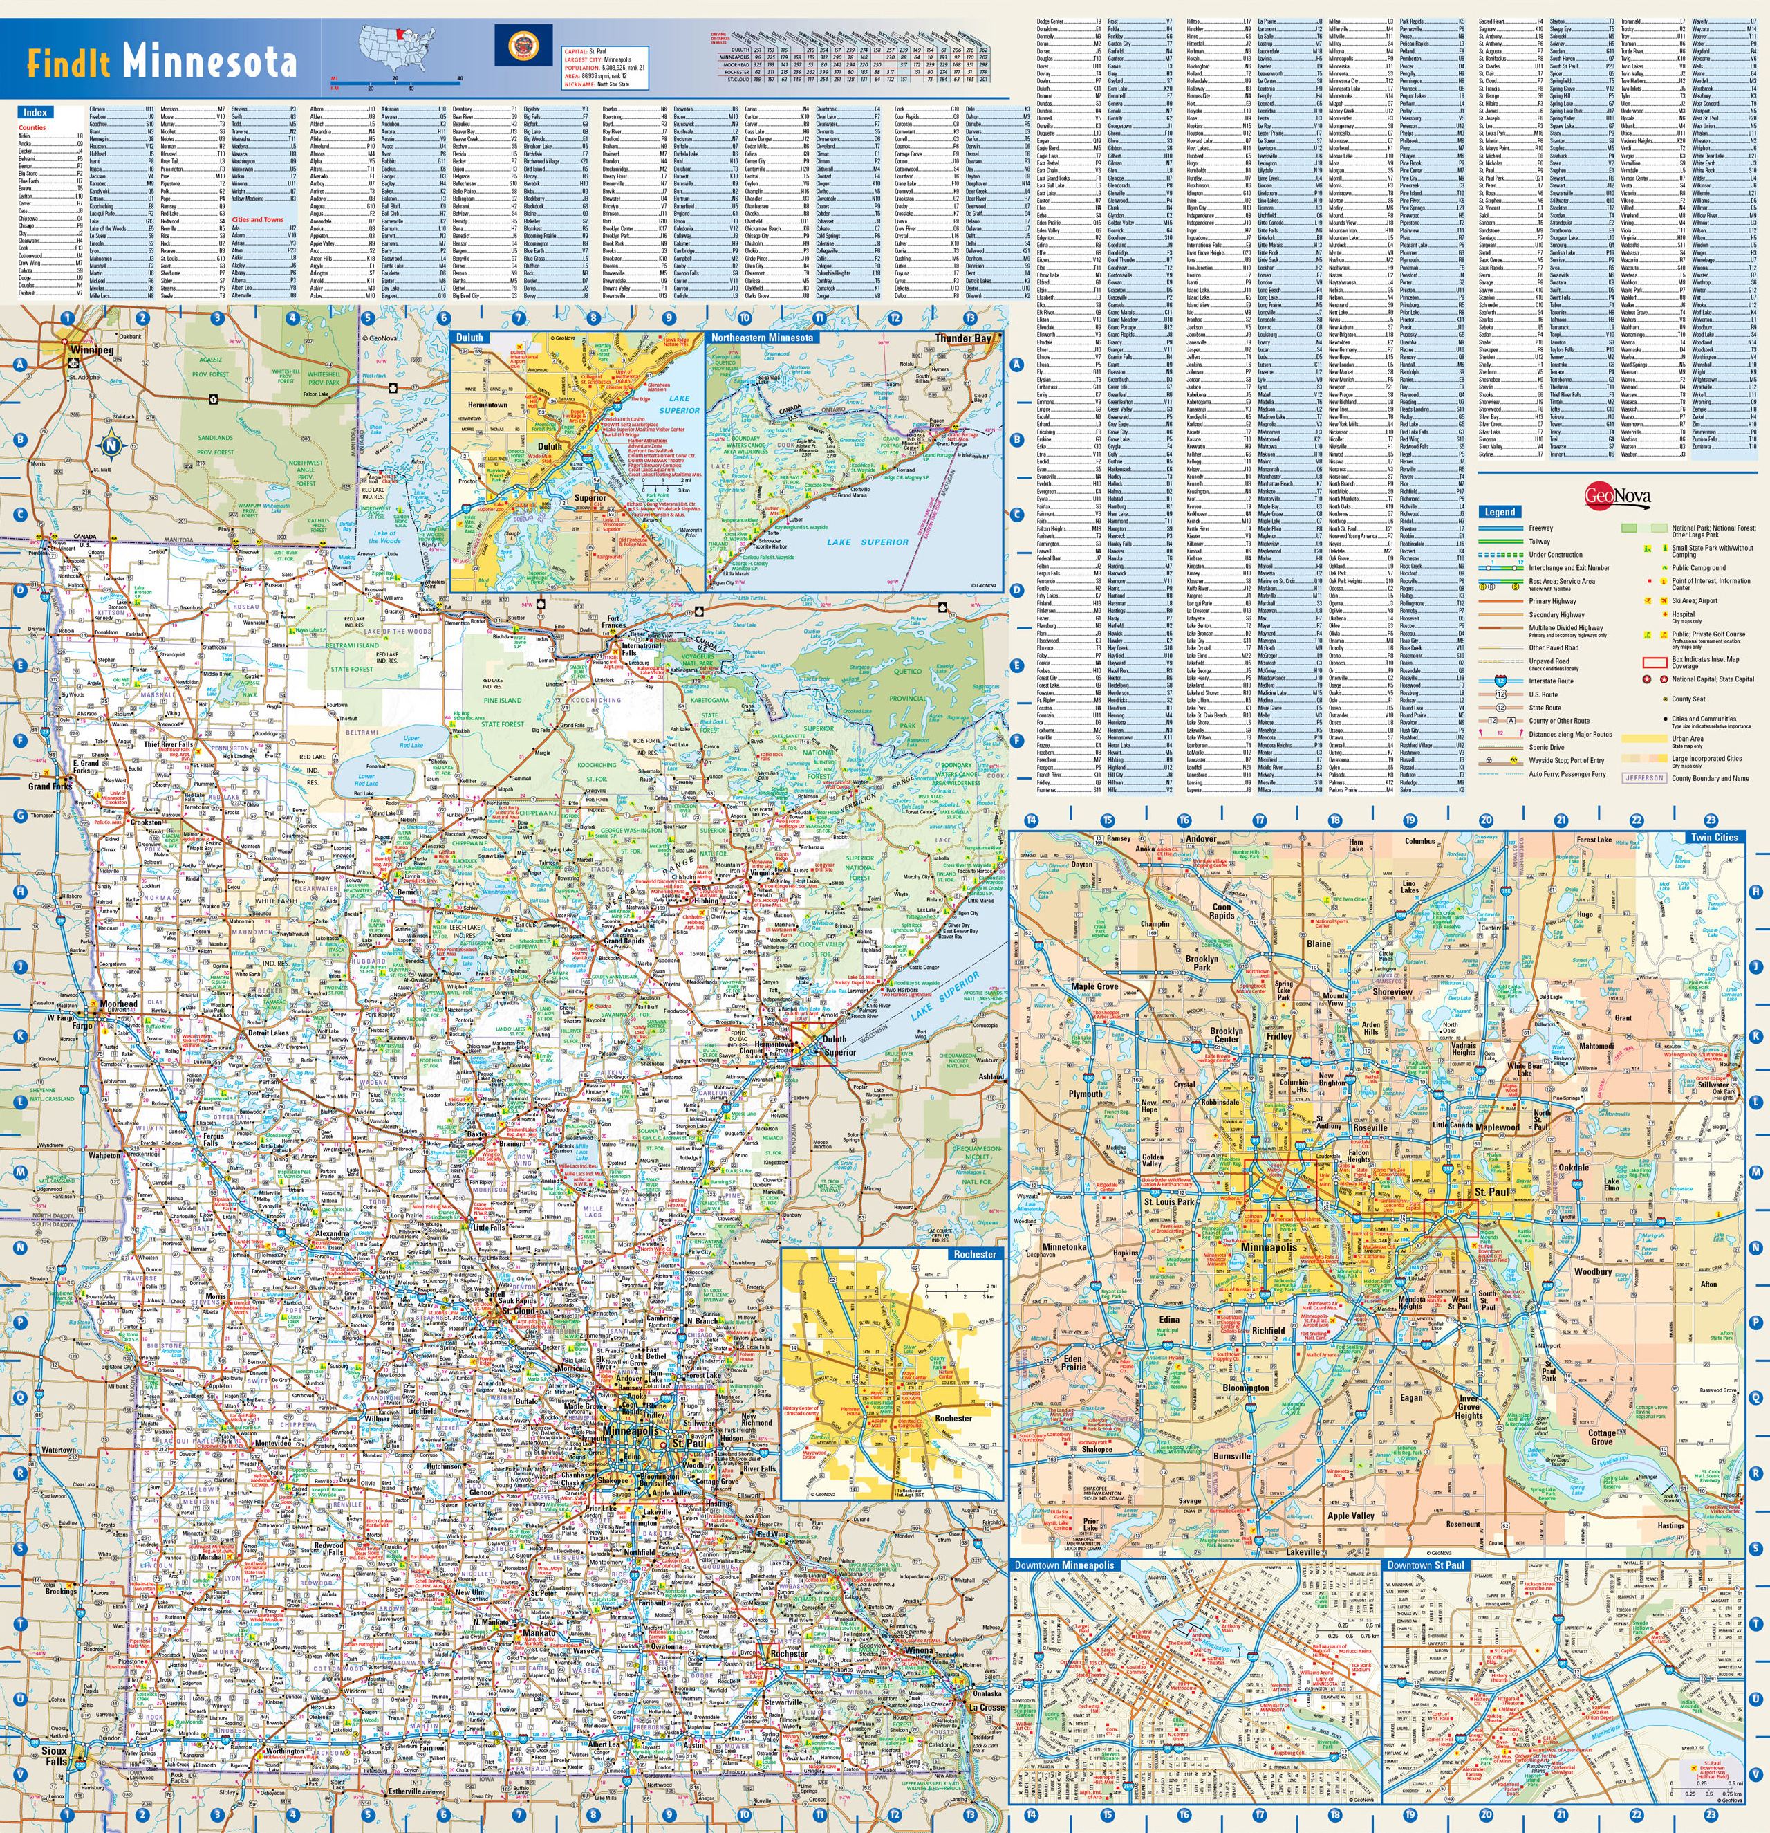
Task: Click 'Woodbury' in the Twin Cities inset
Action: 1592,1272
